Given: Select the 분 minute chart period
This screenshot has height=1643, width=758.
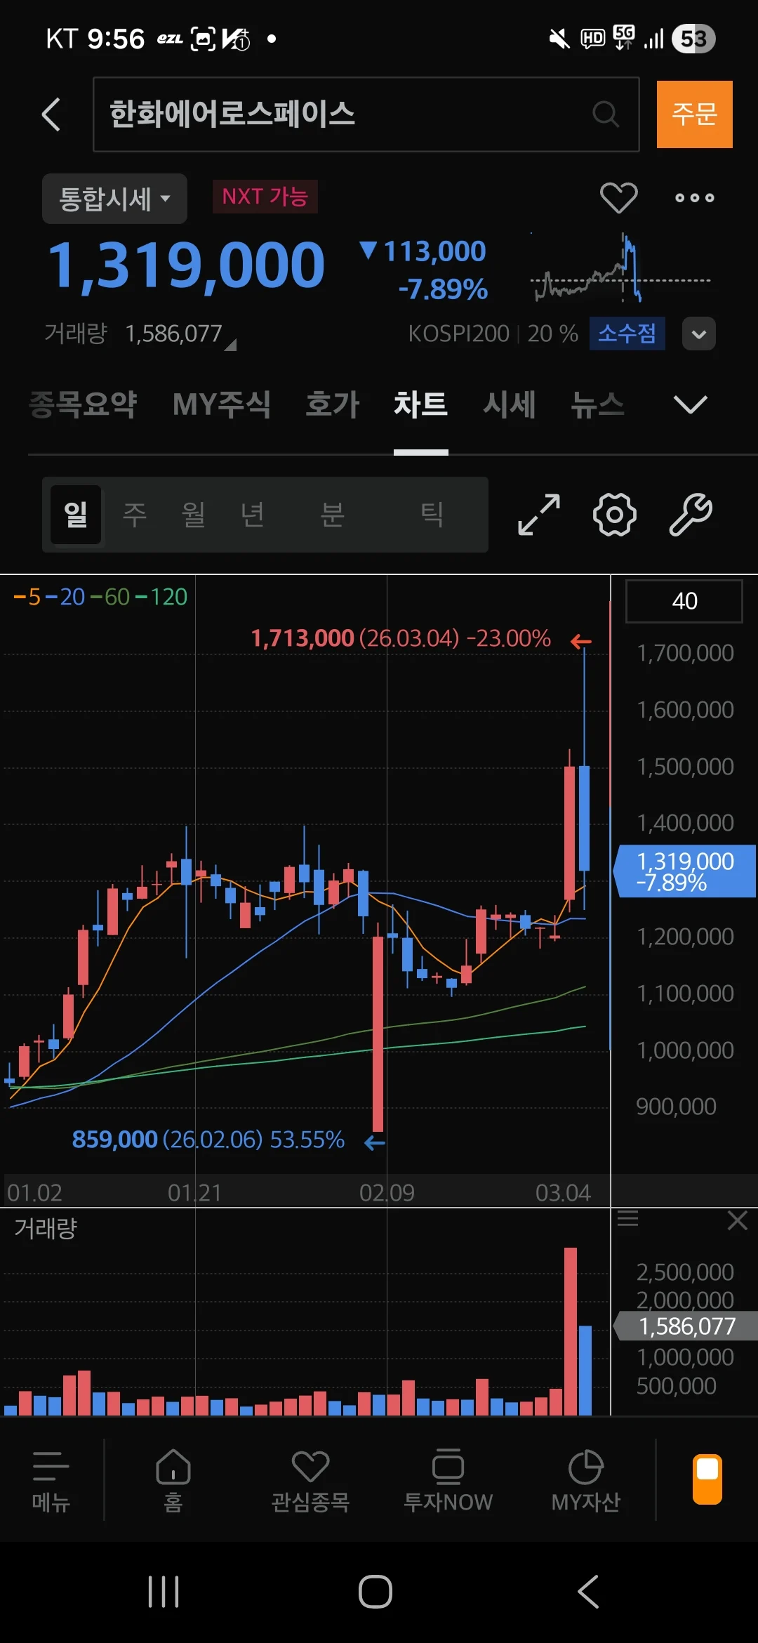Looking at the screenshot, I should coord(333,515).
